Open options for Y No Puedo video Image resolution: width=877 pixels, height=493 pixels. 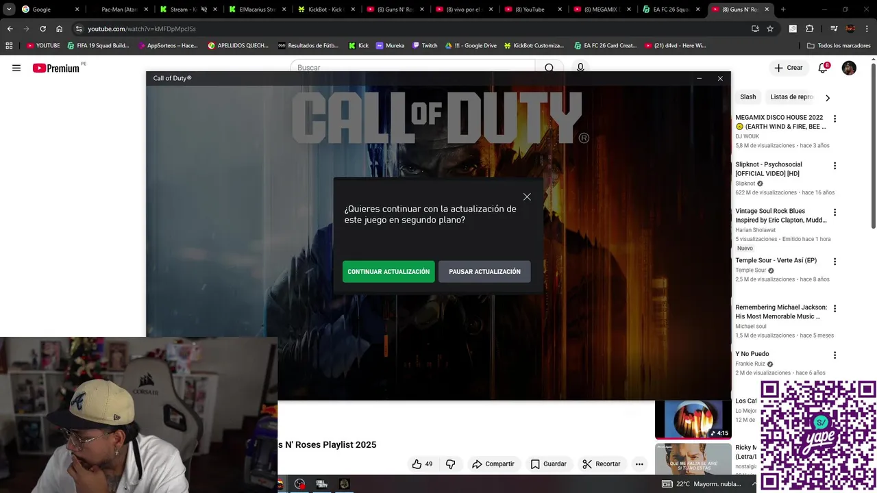[x=835, y=355]
